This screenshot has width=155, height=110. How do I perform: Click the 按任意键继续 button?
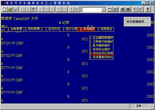[x=137, y=22]
